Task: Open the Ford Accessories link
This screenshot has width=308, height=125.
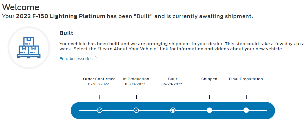Action: pos(76,59)
